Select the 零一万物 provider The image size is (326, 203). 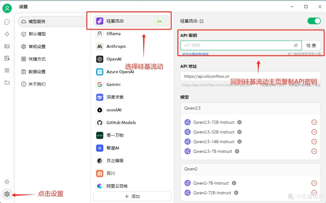(131, 135)
